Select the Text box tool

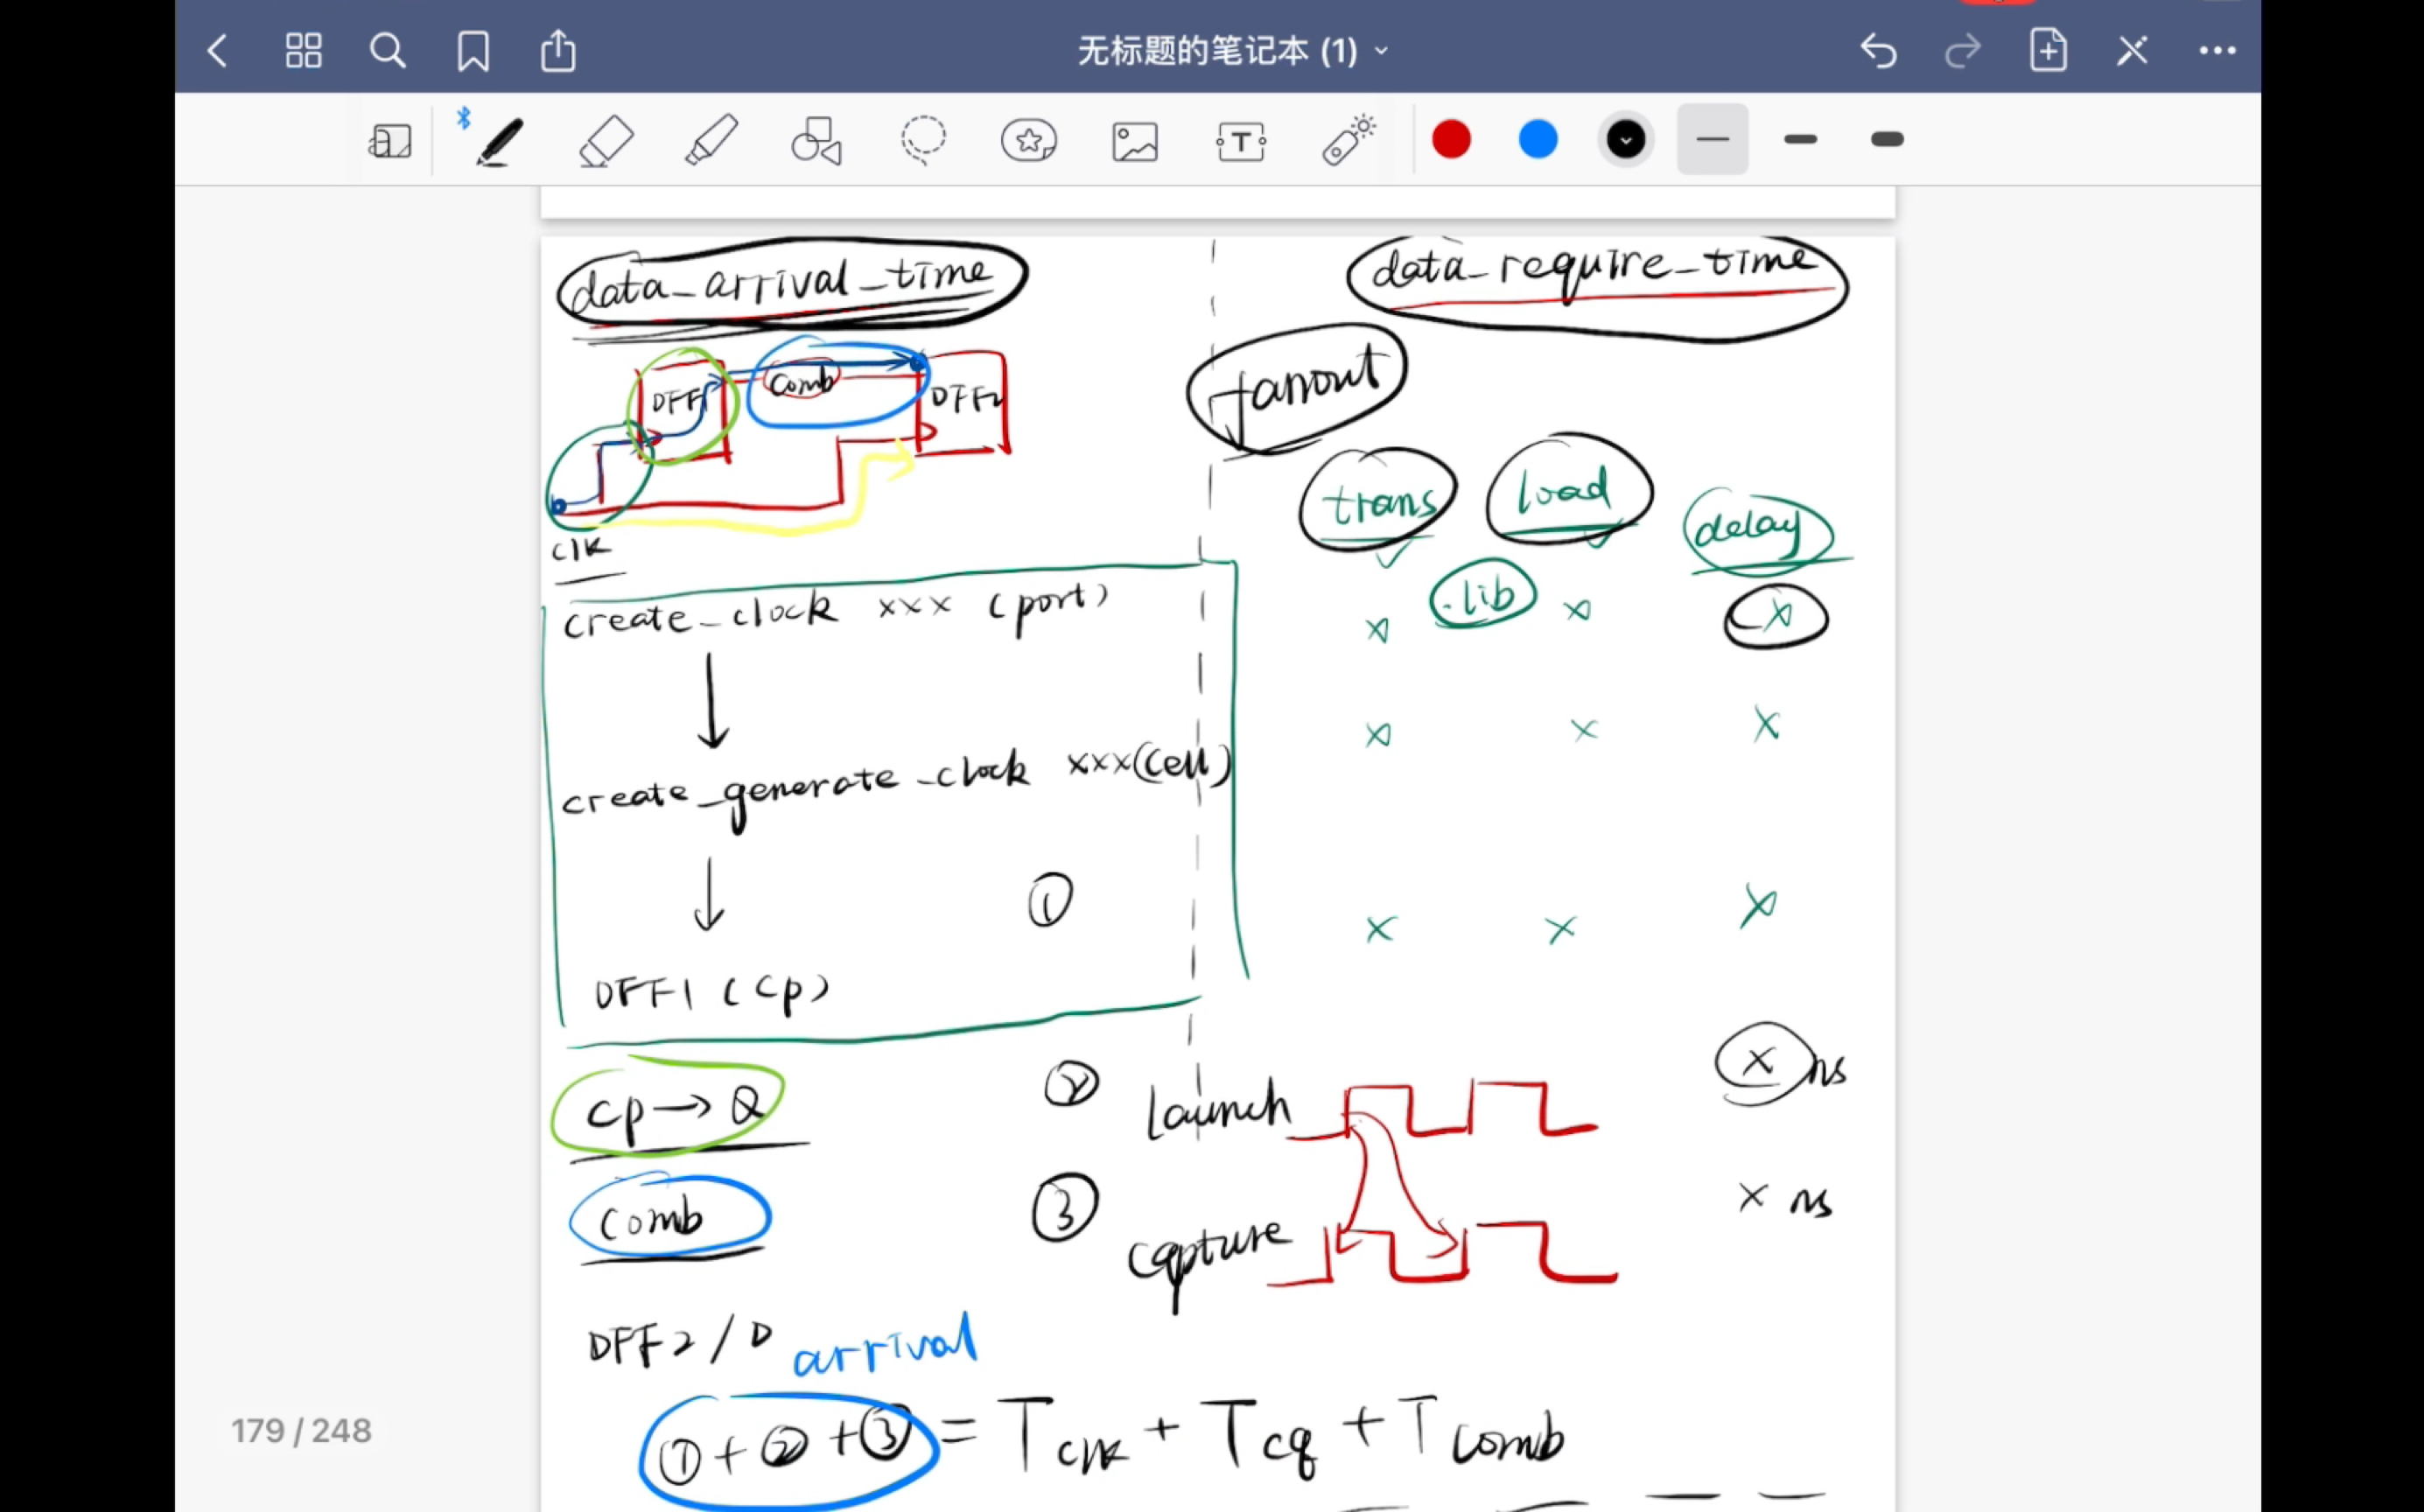point(1240,141)
